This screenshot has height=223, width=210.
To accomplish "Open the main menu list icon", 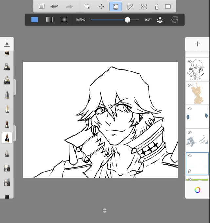I will pos(42,7).
